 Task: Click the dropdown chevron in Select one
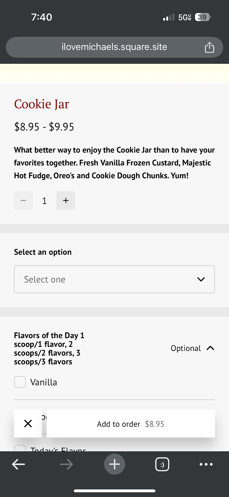201,279
